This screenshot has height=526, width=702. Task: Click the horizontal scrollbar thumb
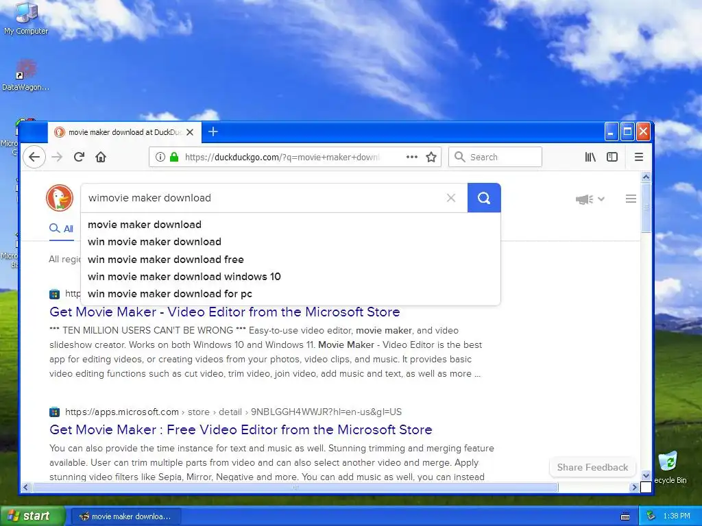pyautogui.click(x=295, y=487)
